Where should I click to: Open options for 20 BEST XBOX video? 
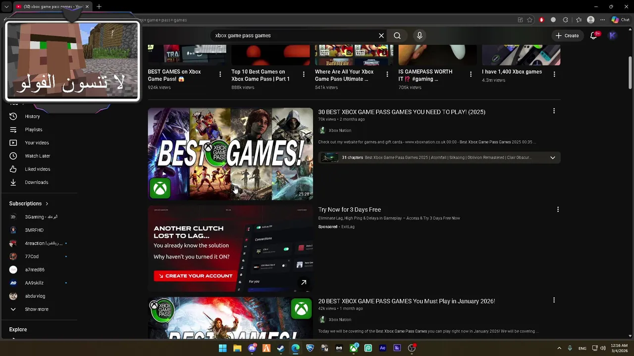click(x=554, y=300)
